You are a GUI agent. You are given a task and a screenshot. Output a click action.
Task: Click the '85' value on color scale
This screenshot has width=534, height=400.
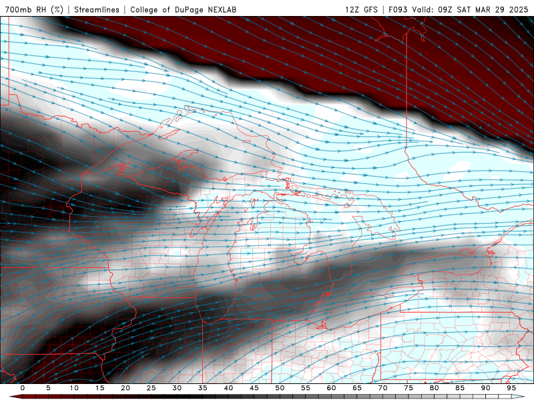point(460,388)
